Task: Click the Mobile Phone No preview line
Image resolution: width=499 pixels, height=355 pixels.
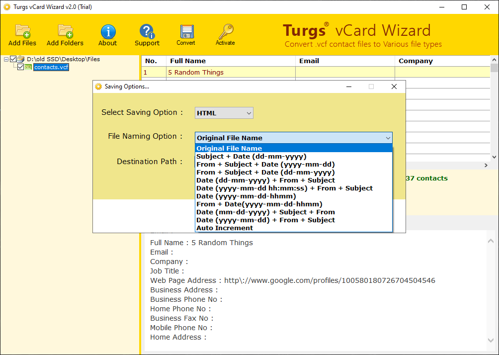Action: click(x=181, y=328)
